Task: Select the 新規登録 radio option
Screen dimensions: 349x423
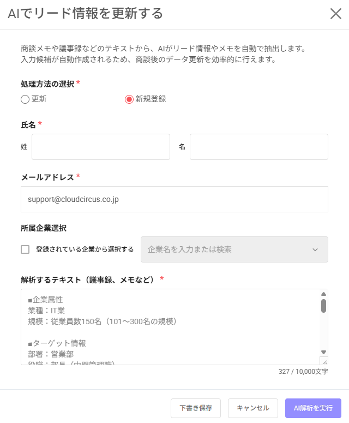Action: pyautogui.click(x=129, y=99)
